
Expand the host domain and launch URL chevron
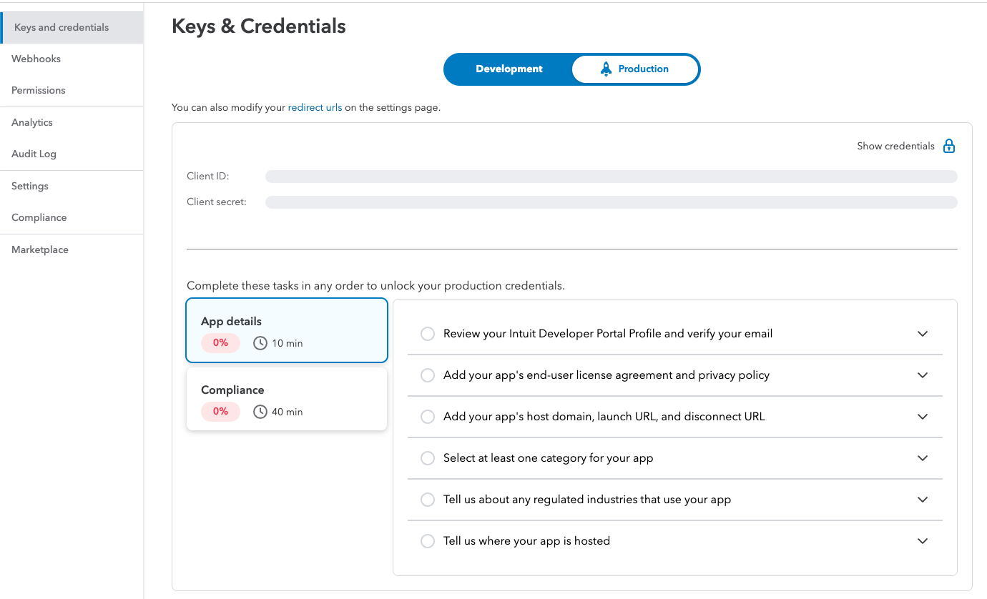923,417
